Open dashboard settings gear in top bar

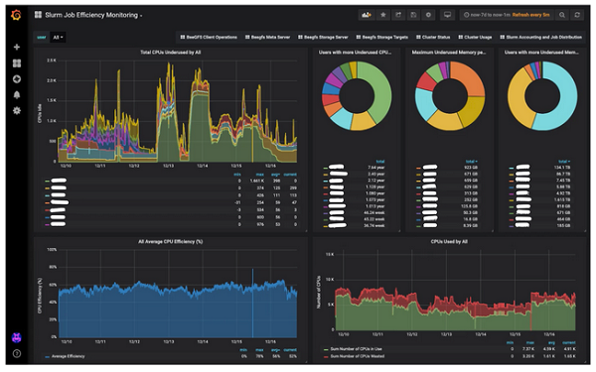(428, 15)
